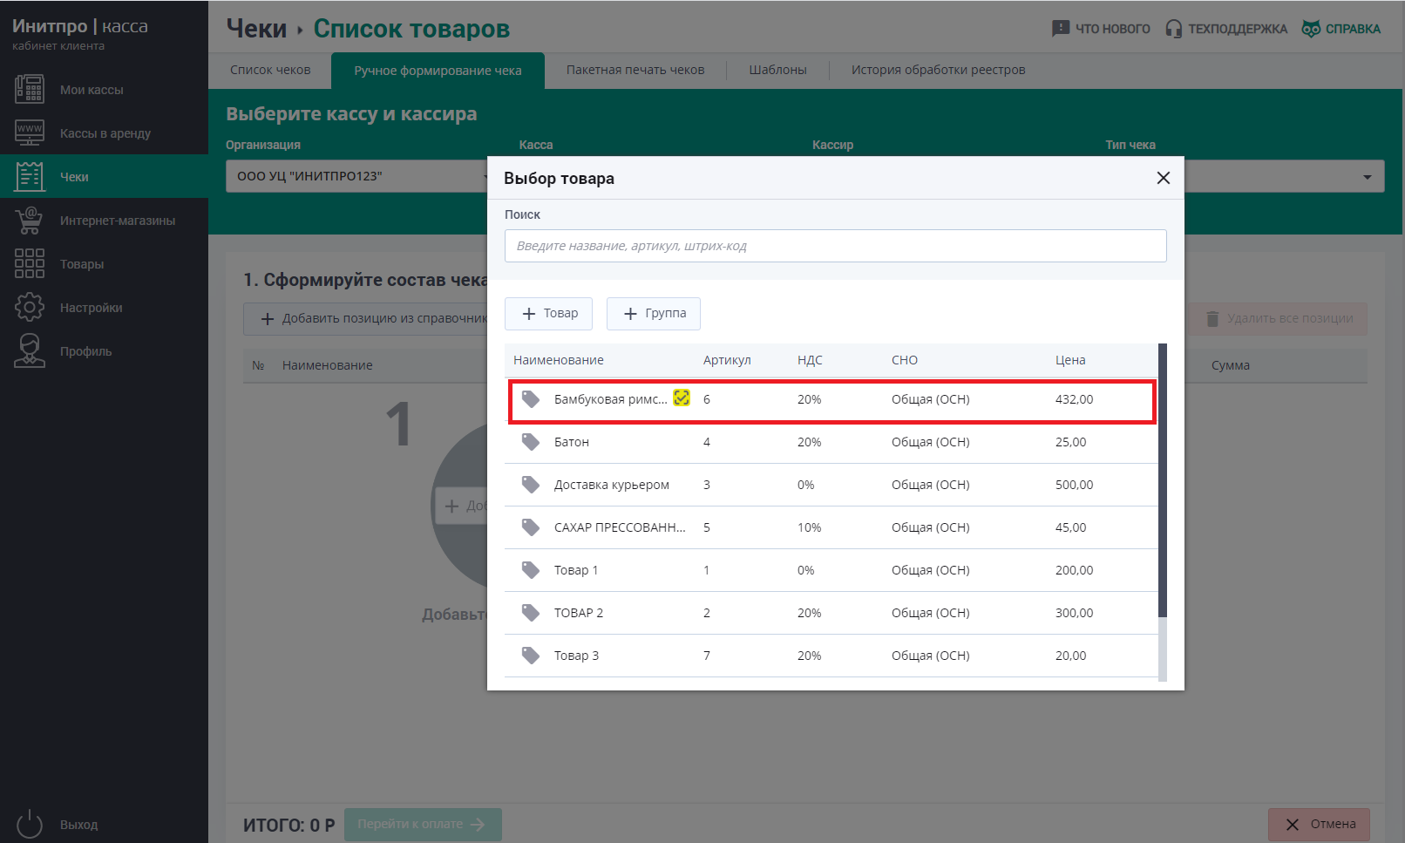Click tag icon of Бамбуковая римс... row
This screenshot has width=1405, height=843.
click(531, 399)
